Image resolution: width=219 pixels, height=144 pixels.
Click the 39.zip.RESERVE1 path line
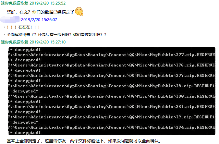coord(112,117)
